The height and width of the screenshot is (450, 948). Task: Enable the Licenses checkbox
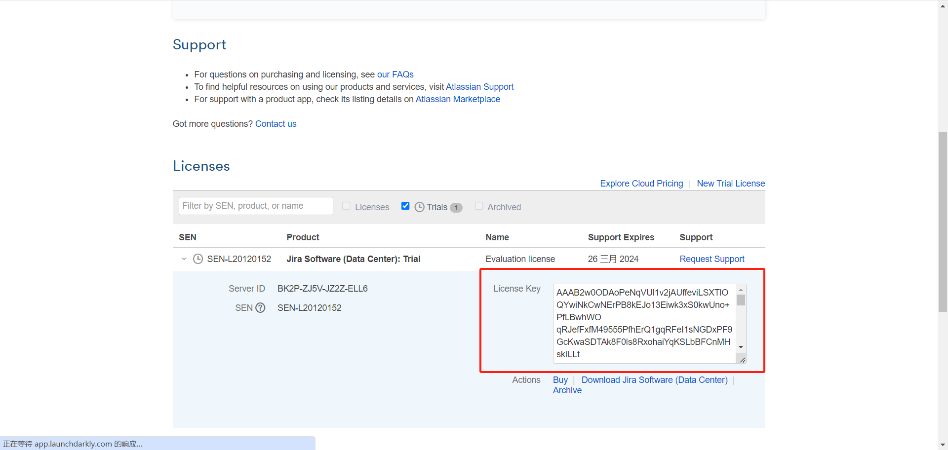click(346, 206)
